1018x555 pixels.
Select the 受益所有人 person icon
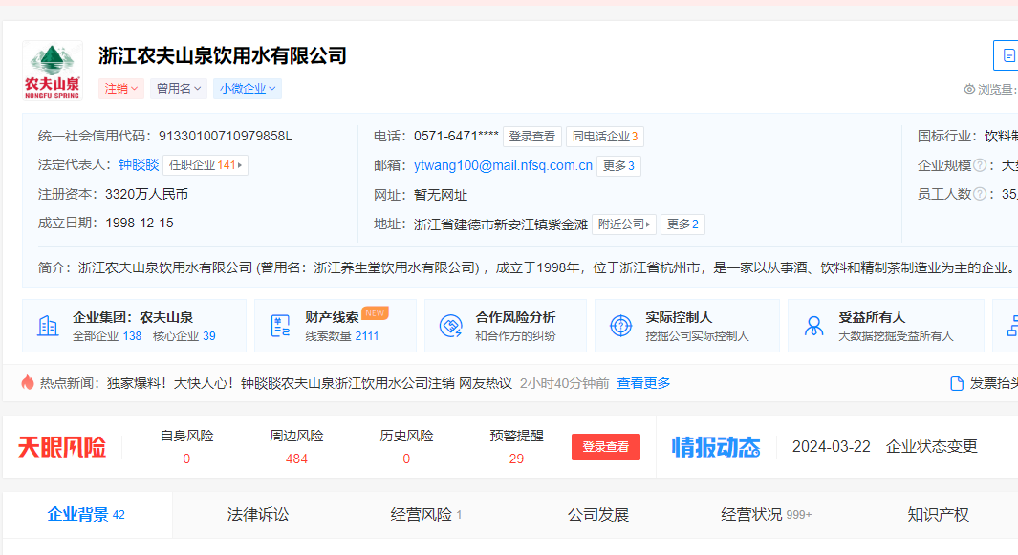pyautogui.click(x=813, y=326)
